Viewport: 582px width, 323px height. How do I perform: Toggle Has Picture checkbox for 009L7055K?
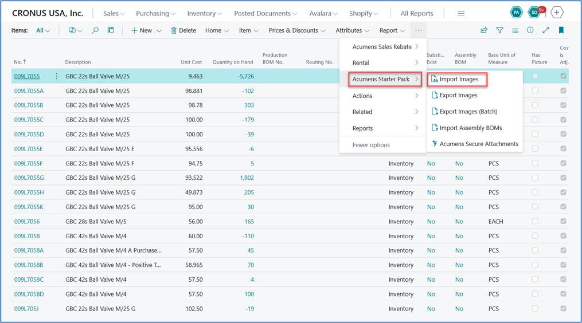pyautogui.click(x=535, y=207)
